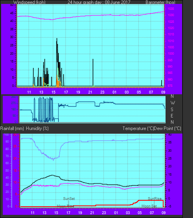Click the Dew Point (°C) label

tap(168, 128)
